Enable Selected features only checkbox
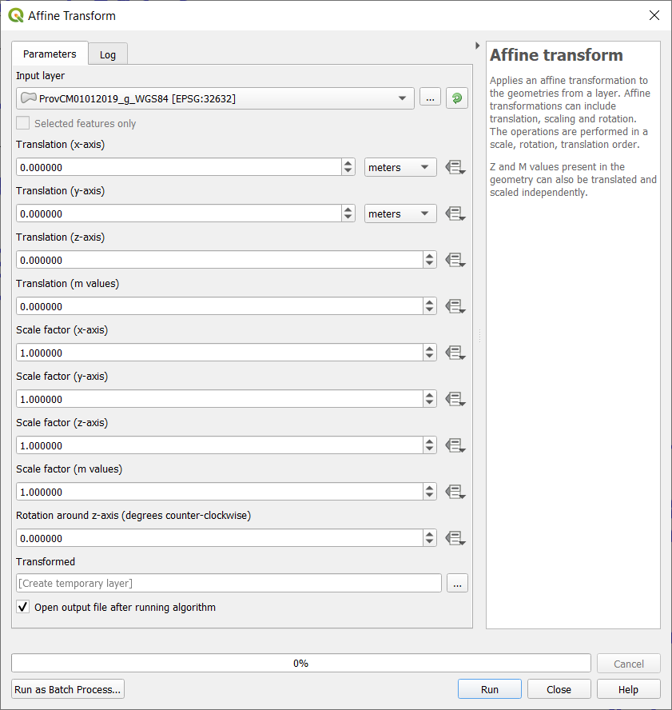 (23, 124)
